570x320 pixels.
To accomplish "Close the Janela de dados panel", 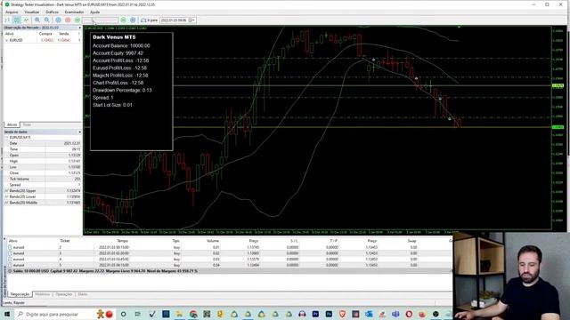I will pos(79,132).
